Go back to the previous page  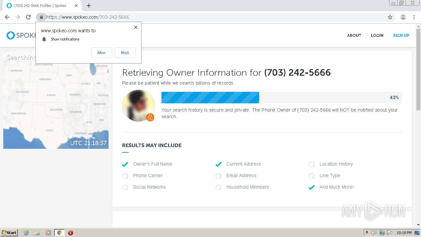coord(7,17)
